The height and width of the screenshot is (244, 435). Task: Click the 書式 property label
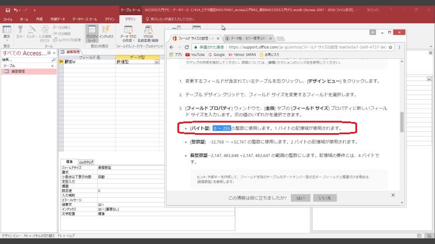[65, 172]
